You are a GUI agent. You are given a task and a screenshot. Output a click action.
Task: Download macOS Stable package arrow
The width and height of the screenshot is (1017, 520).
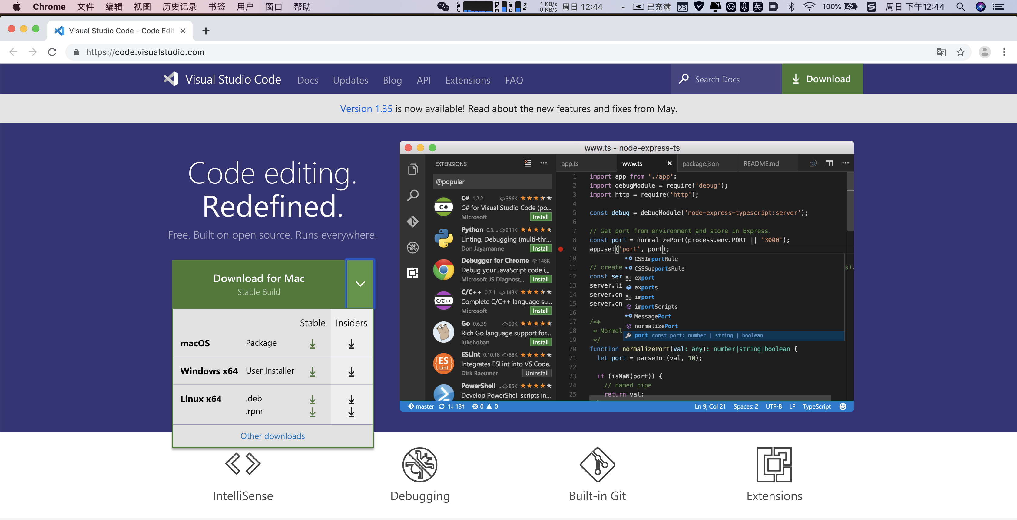pyautogui.click(x=312, y=344)
